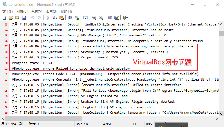
Task: Maximize the Notepad2-mod window
Action: tap(205, 4)
